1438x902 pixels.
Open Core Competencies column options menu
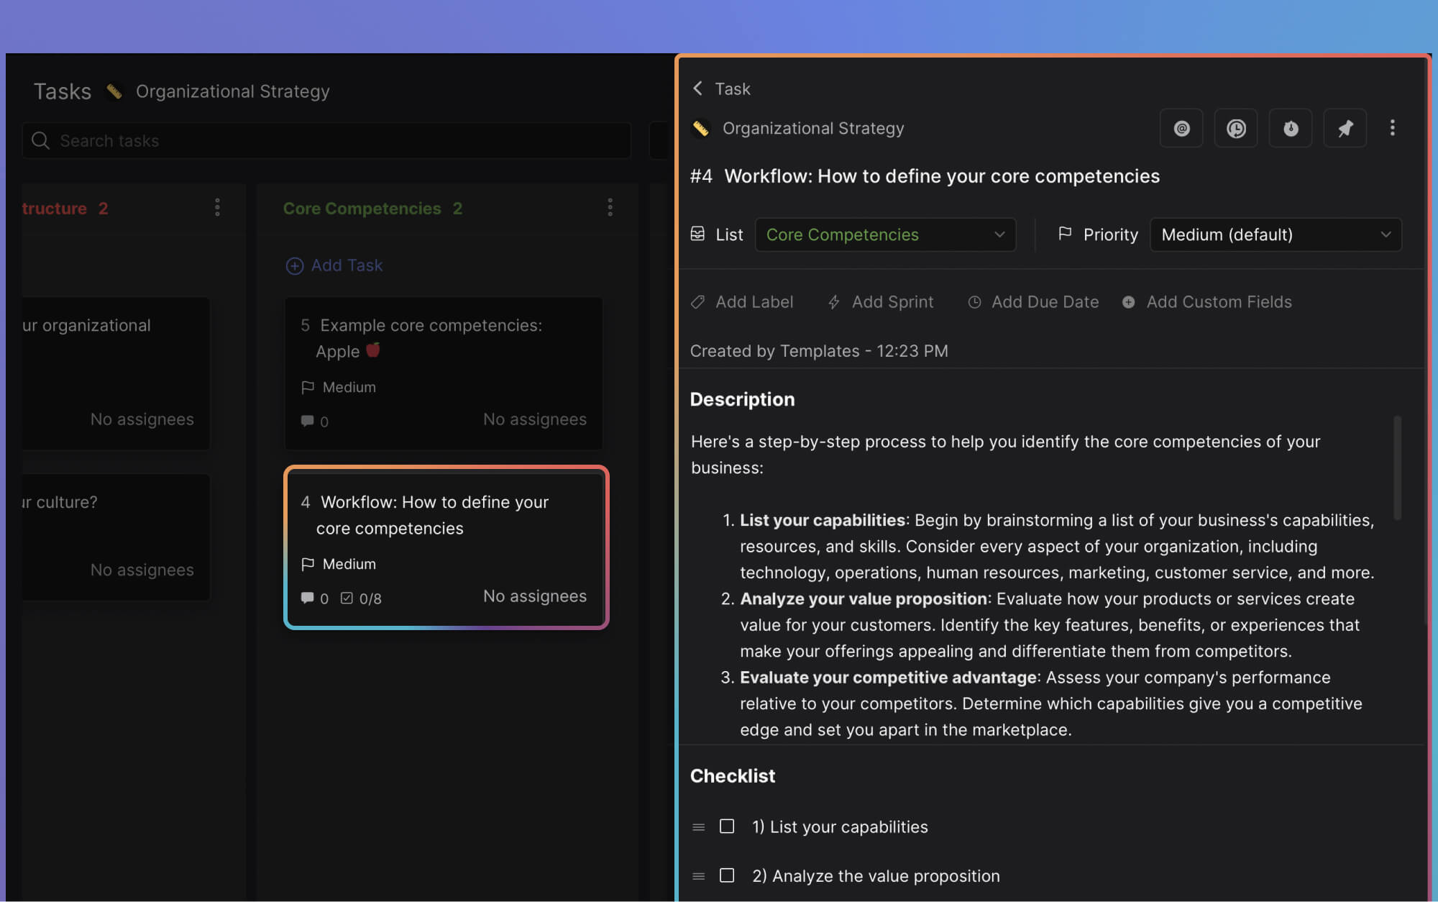[x=610, y=208]
